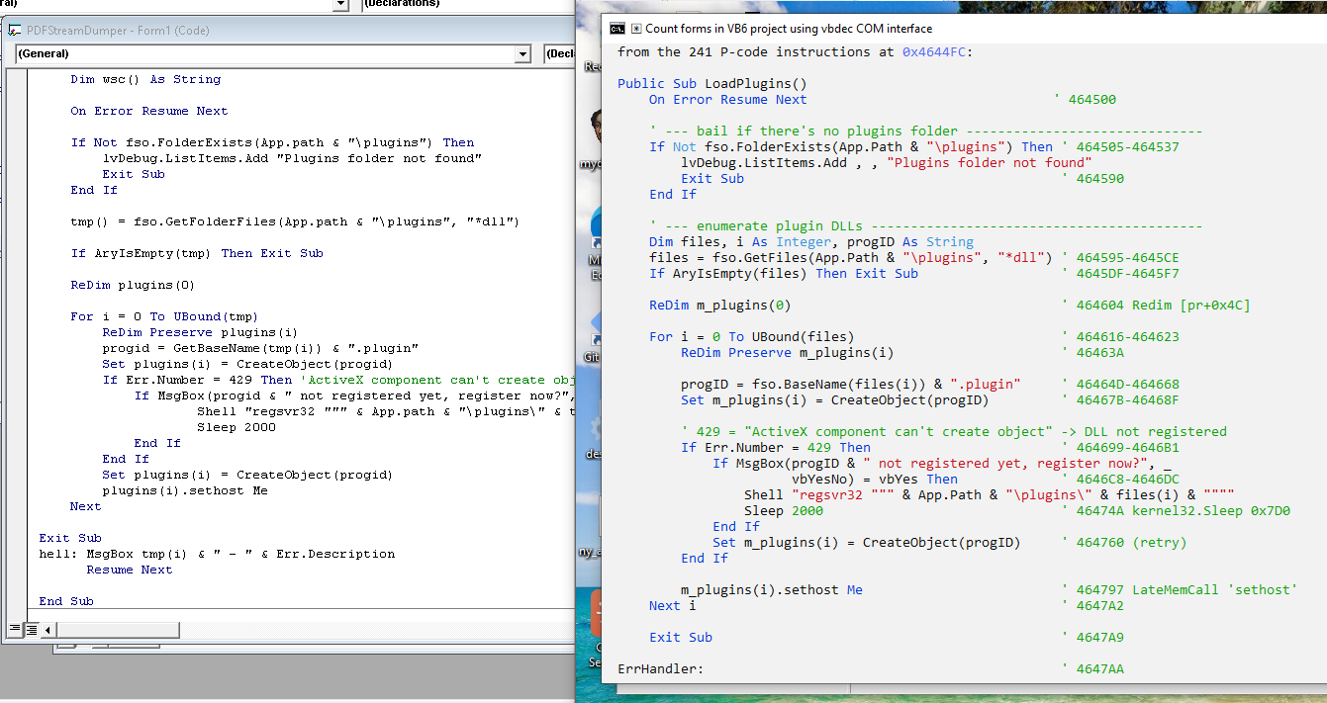Switch to Procedure View in Form1 code window
The image size is (1327, 703).
coord(15,629)
